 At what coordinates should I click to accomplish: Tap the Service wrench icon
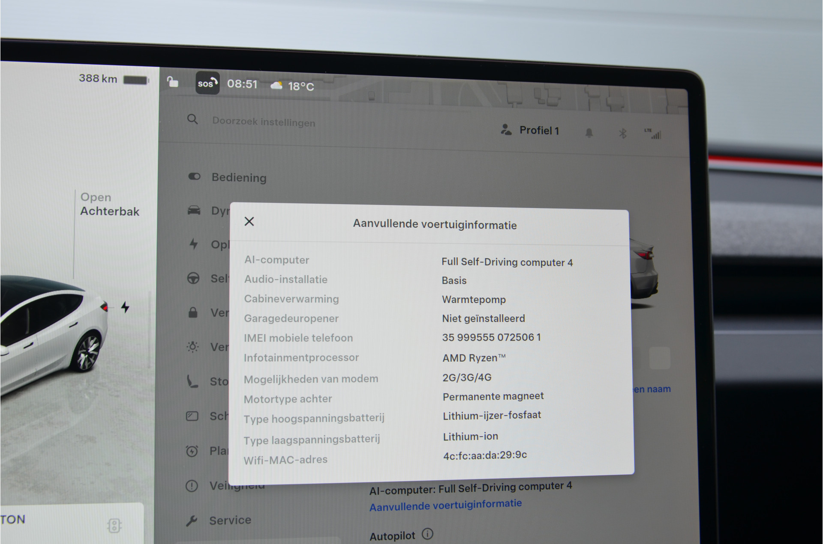(192, 521)
